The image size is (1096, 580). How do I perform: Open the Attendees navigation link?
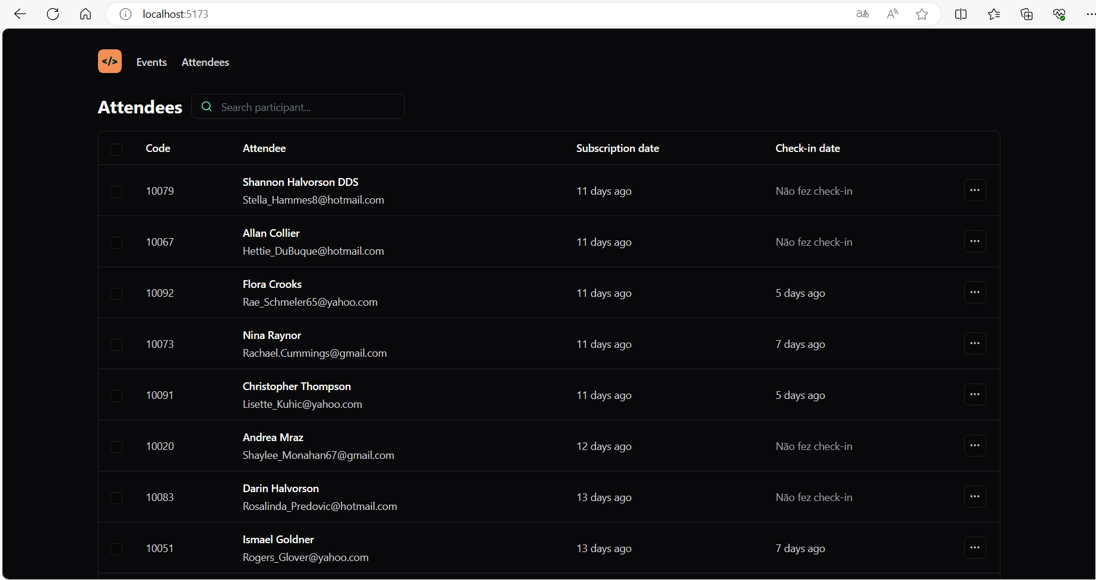point(205,62)
